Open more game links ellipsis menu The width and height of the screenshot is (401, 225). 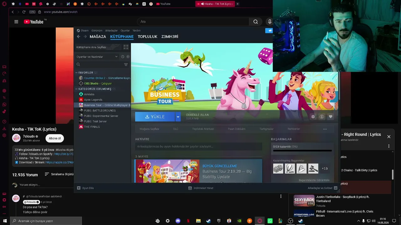325,129
